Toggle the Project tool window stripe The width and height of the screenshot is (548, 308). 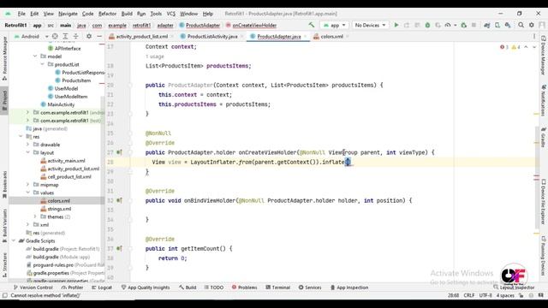tap(4, 100)
